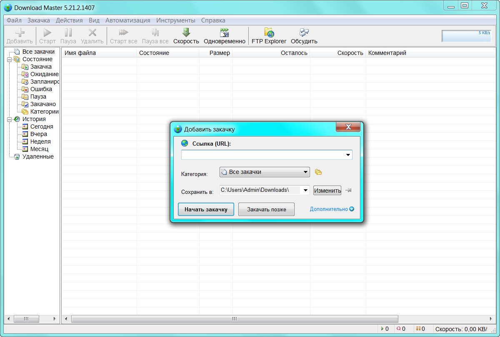Sort by Скорость column header
Image resolution: width=500 pixels, height=337 pixels.
point(338,53)
